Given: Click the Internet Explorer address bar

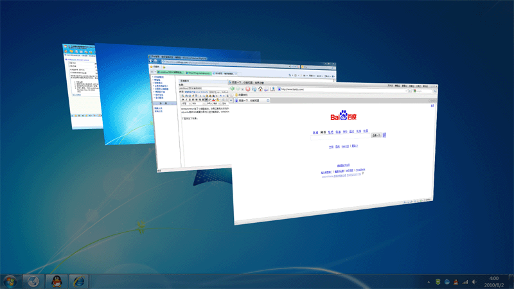Looking at the screenshot, I should pyautogui.click(x=226, y=64).
